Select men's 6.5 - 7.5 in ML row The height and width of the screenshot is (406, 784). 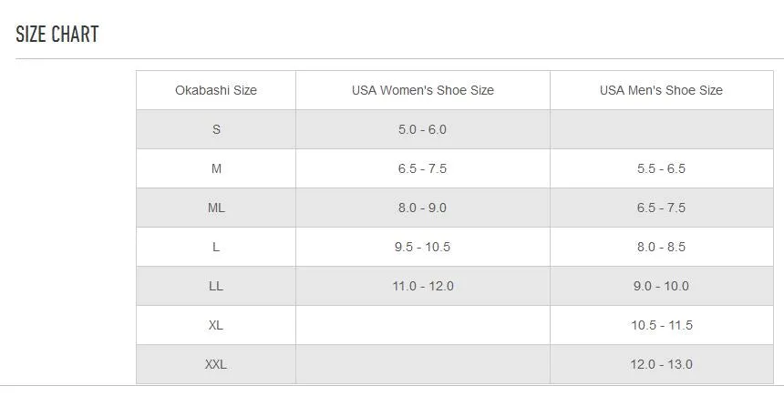(x=661, y=208)
